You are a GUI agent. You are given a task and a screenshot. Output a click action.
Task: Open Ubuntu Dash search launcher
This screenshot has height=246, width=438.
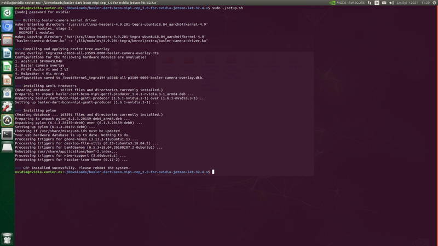click(7, 13)
